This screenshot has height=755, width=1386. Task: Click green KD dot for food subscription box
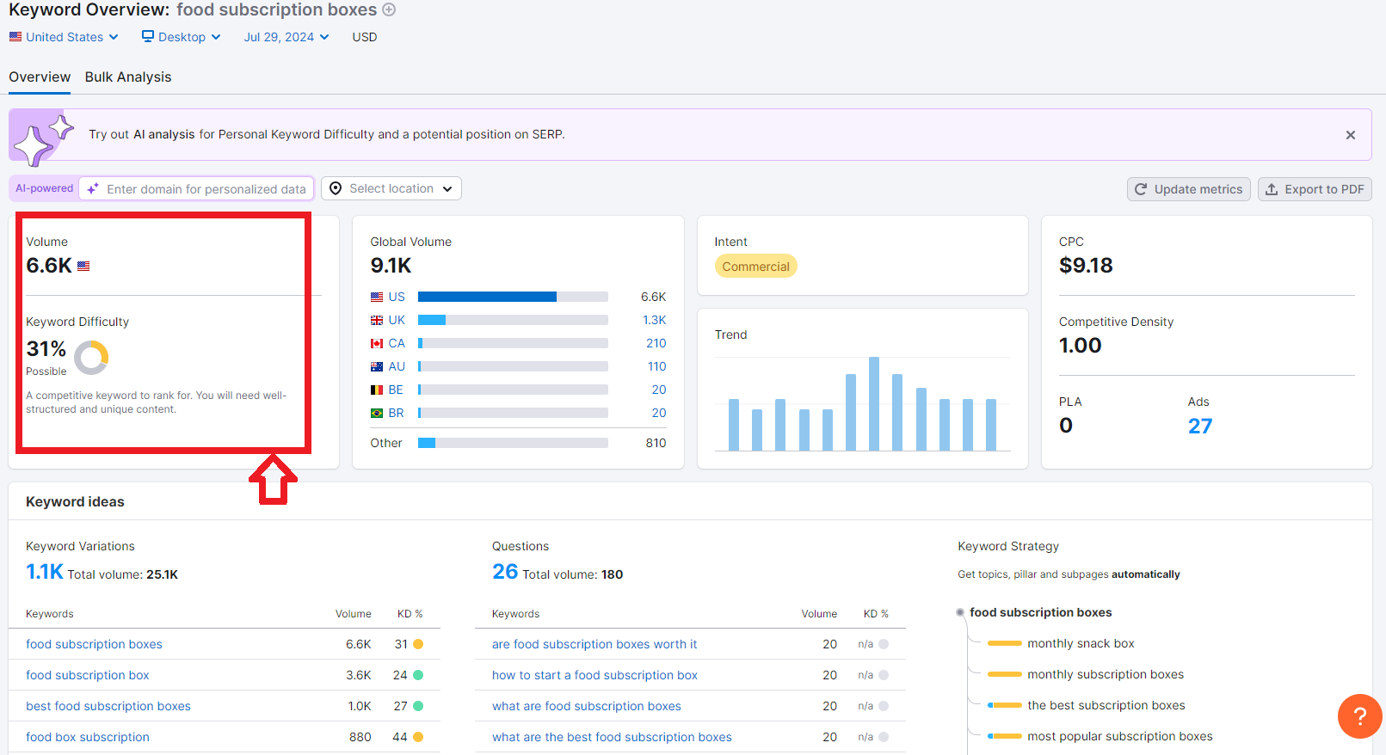418,675
